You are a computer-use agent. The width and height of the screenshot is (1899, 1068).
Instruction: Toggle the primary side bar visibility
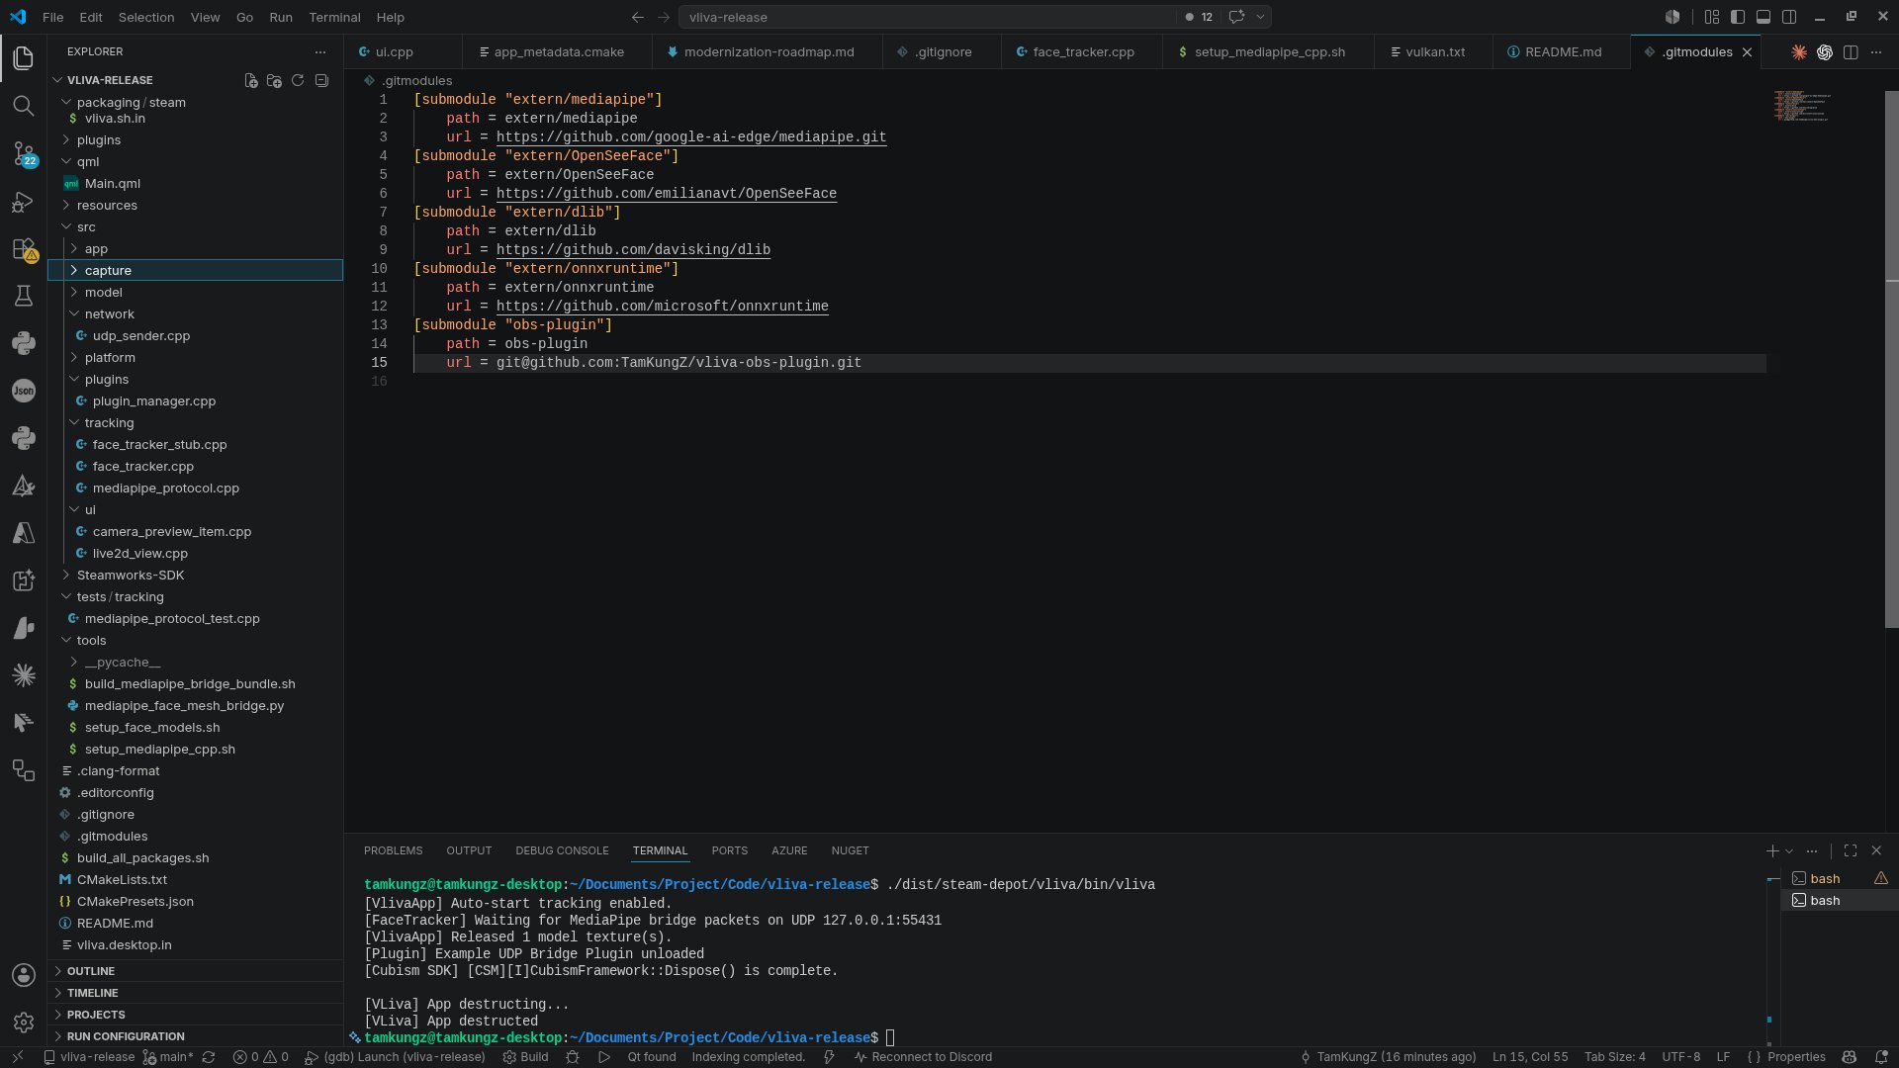[1738, 17]
